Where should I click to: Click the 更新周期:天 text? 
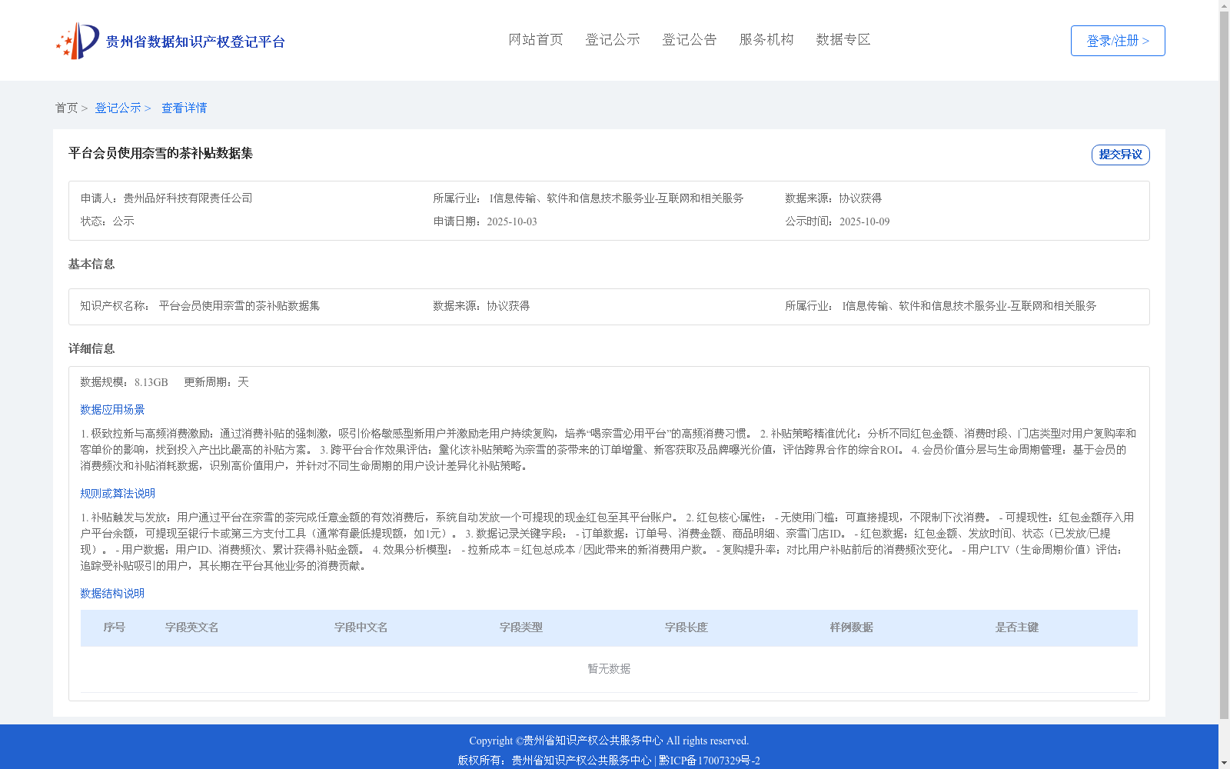point(216,382)
